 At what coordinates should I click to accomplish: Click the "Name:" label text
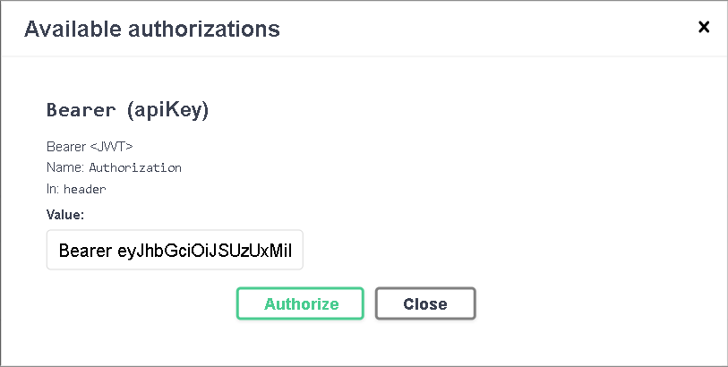(64, 167)
